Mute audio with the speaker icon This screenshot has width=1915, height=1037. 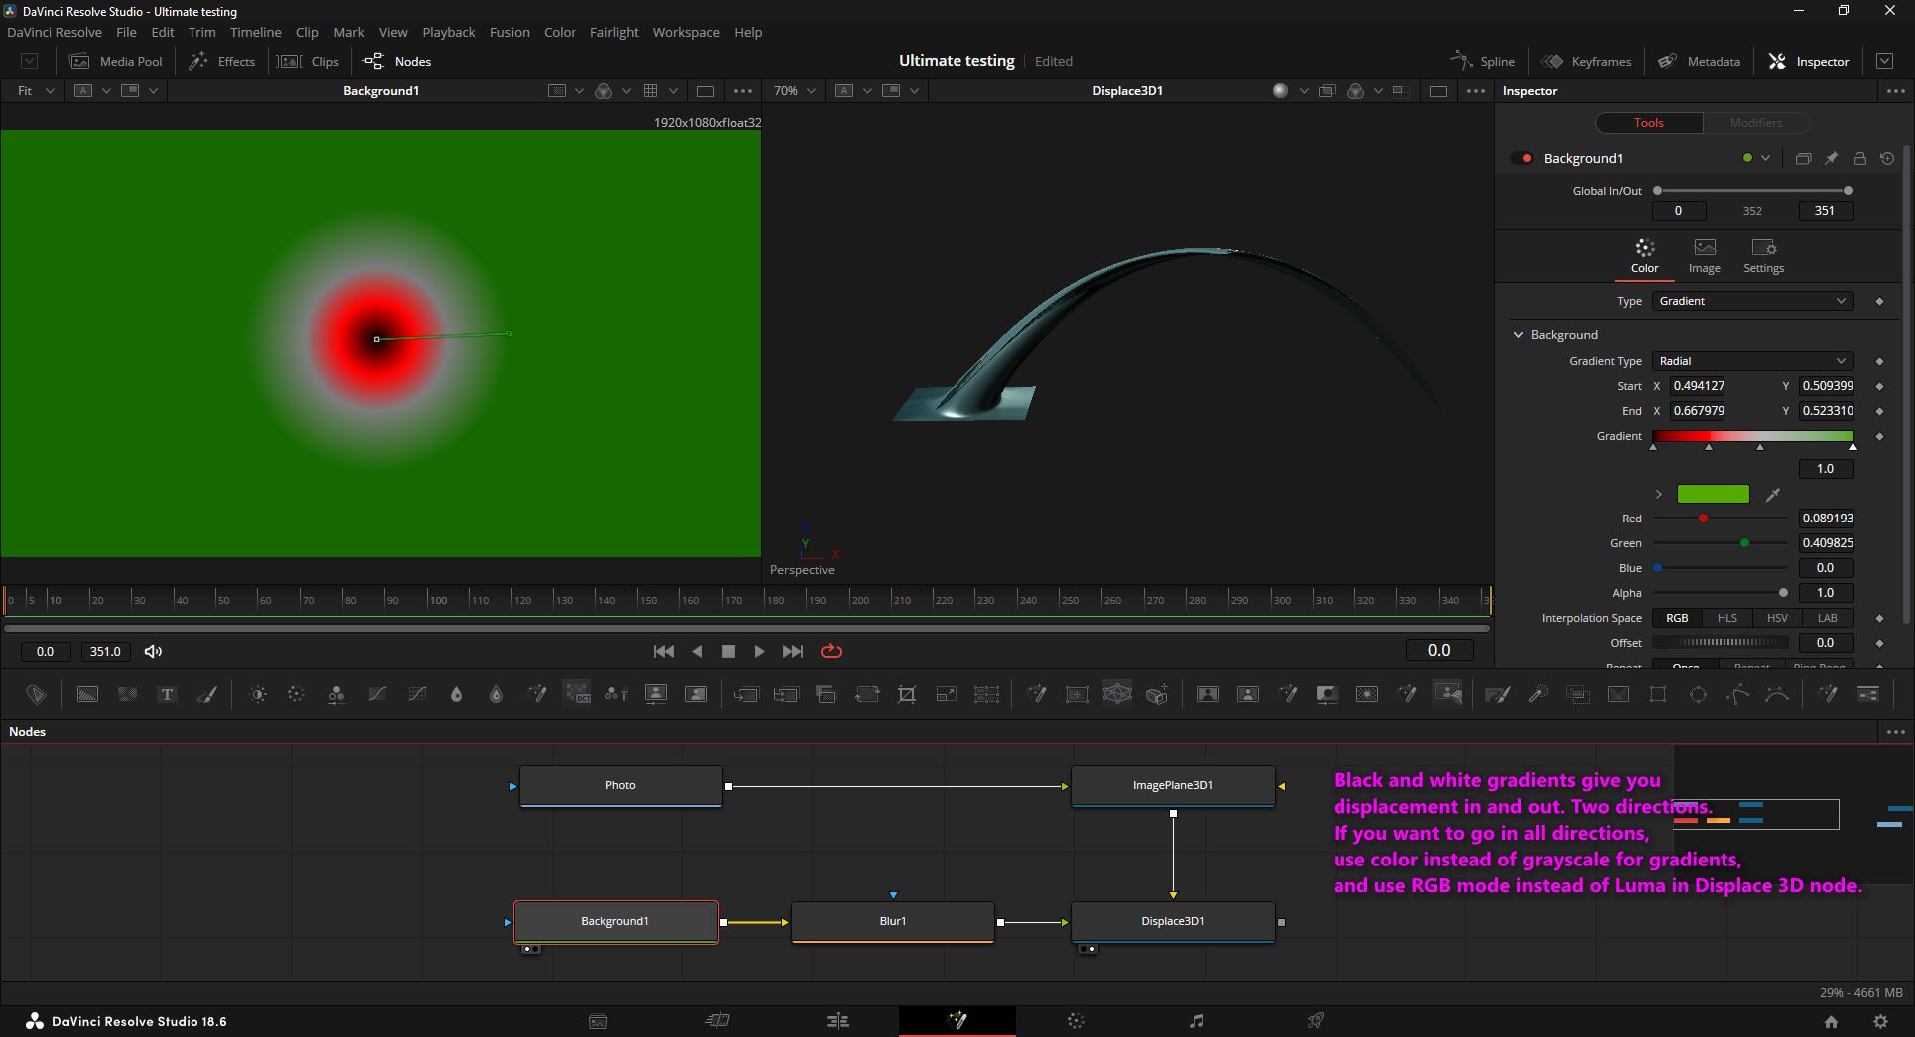(153, 651)
